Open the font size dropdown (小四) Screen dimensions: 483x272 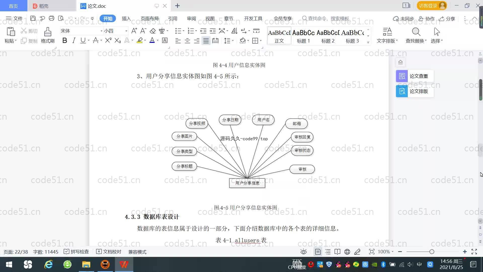(x=126, y=31)
